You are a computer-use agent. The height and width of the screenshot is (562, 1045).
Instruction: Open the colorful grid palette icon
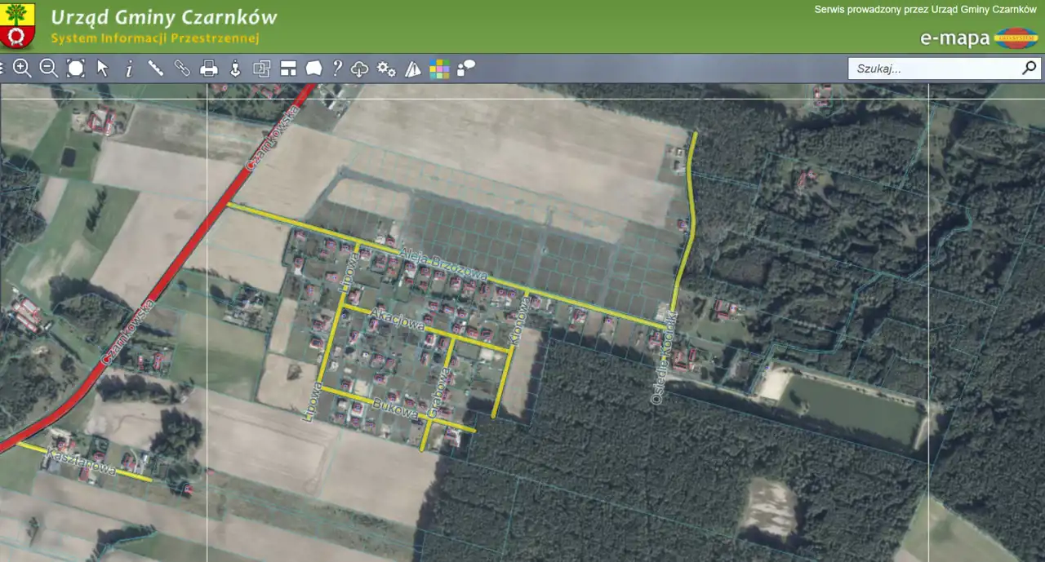(x=439, y=69)
